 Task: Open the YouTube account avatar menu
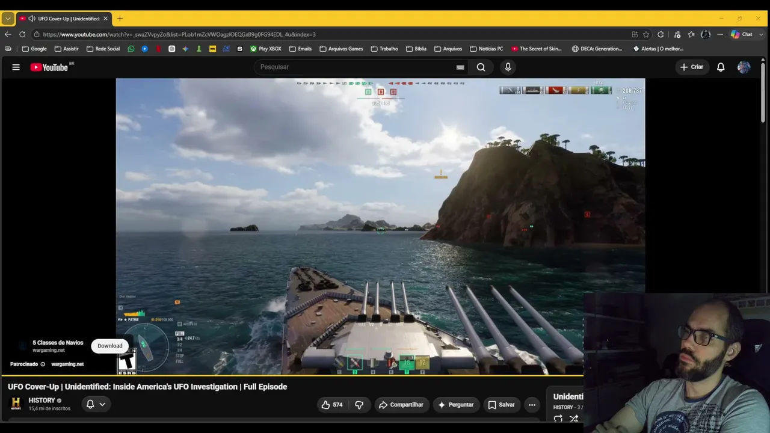[x=744, y=67]
